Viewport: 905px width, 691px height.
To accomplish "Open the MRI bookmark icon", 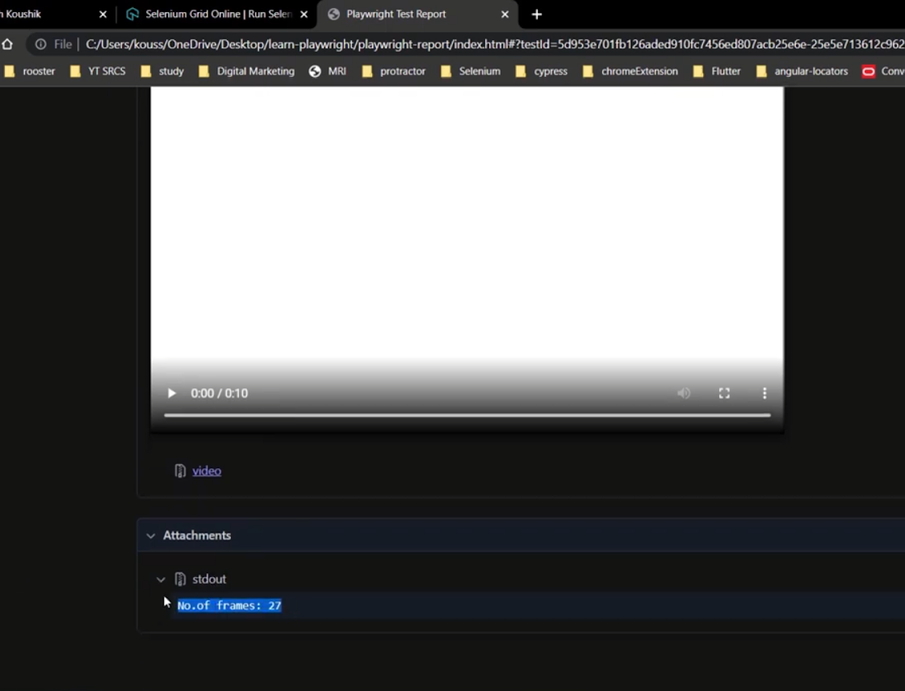I will pos(315,71).
